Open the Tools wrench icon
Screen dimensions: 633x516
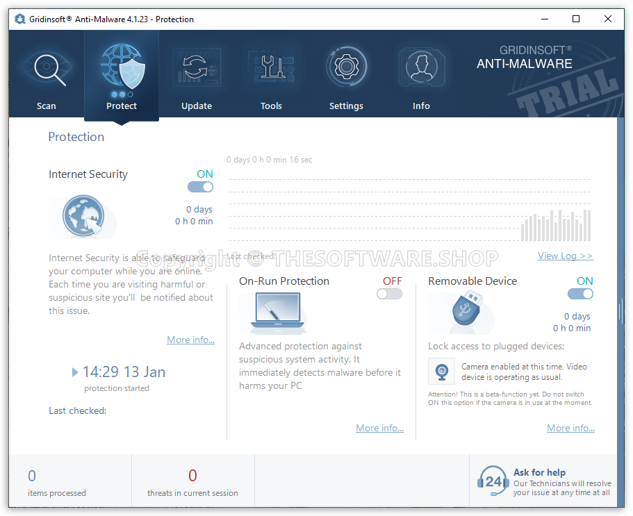tap(271, 69)
